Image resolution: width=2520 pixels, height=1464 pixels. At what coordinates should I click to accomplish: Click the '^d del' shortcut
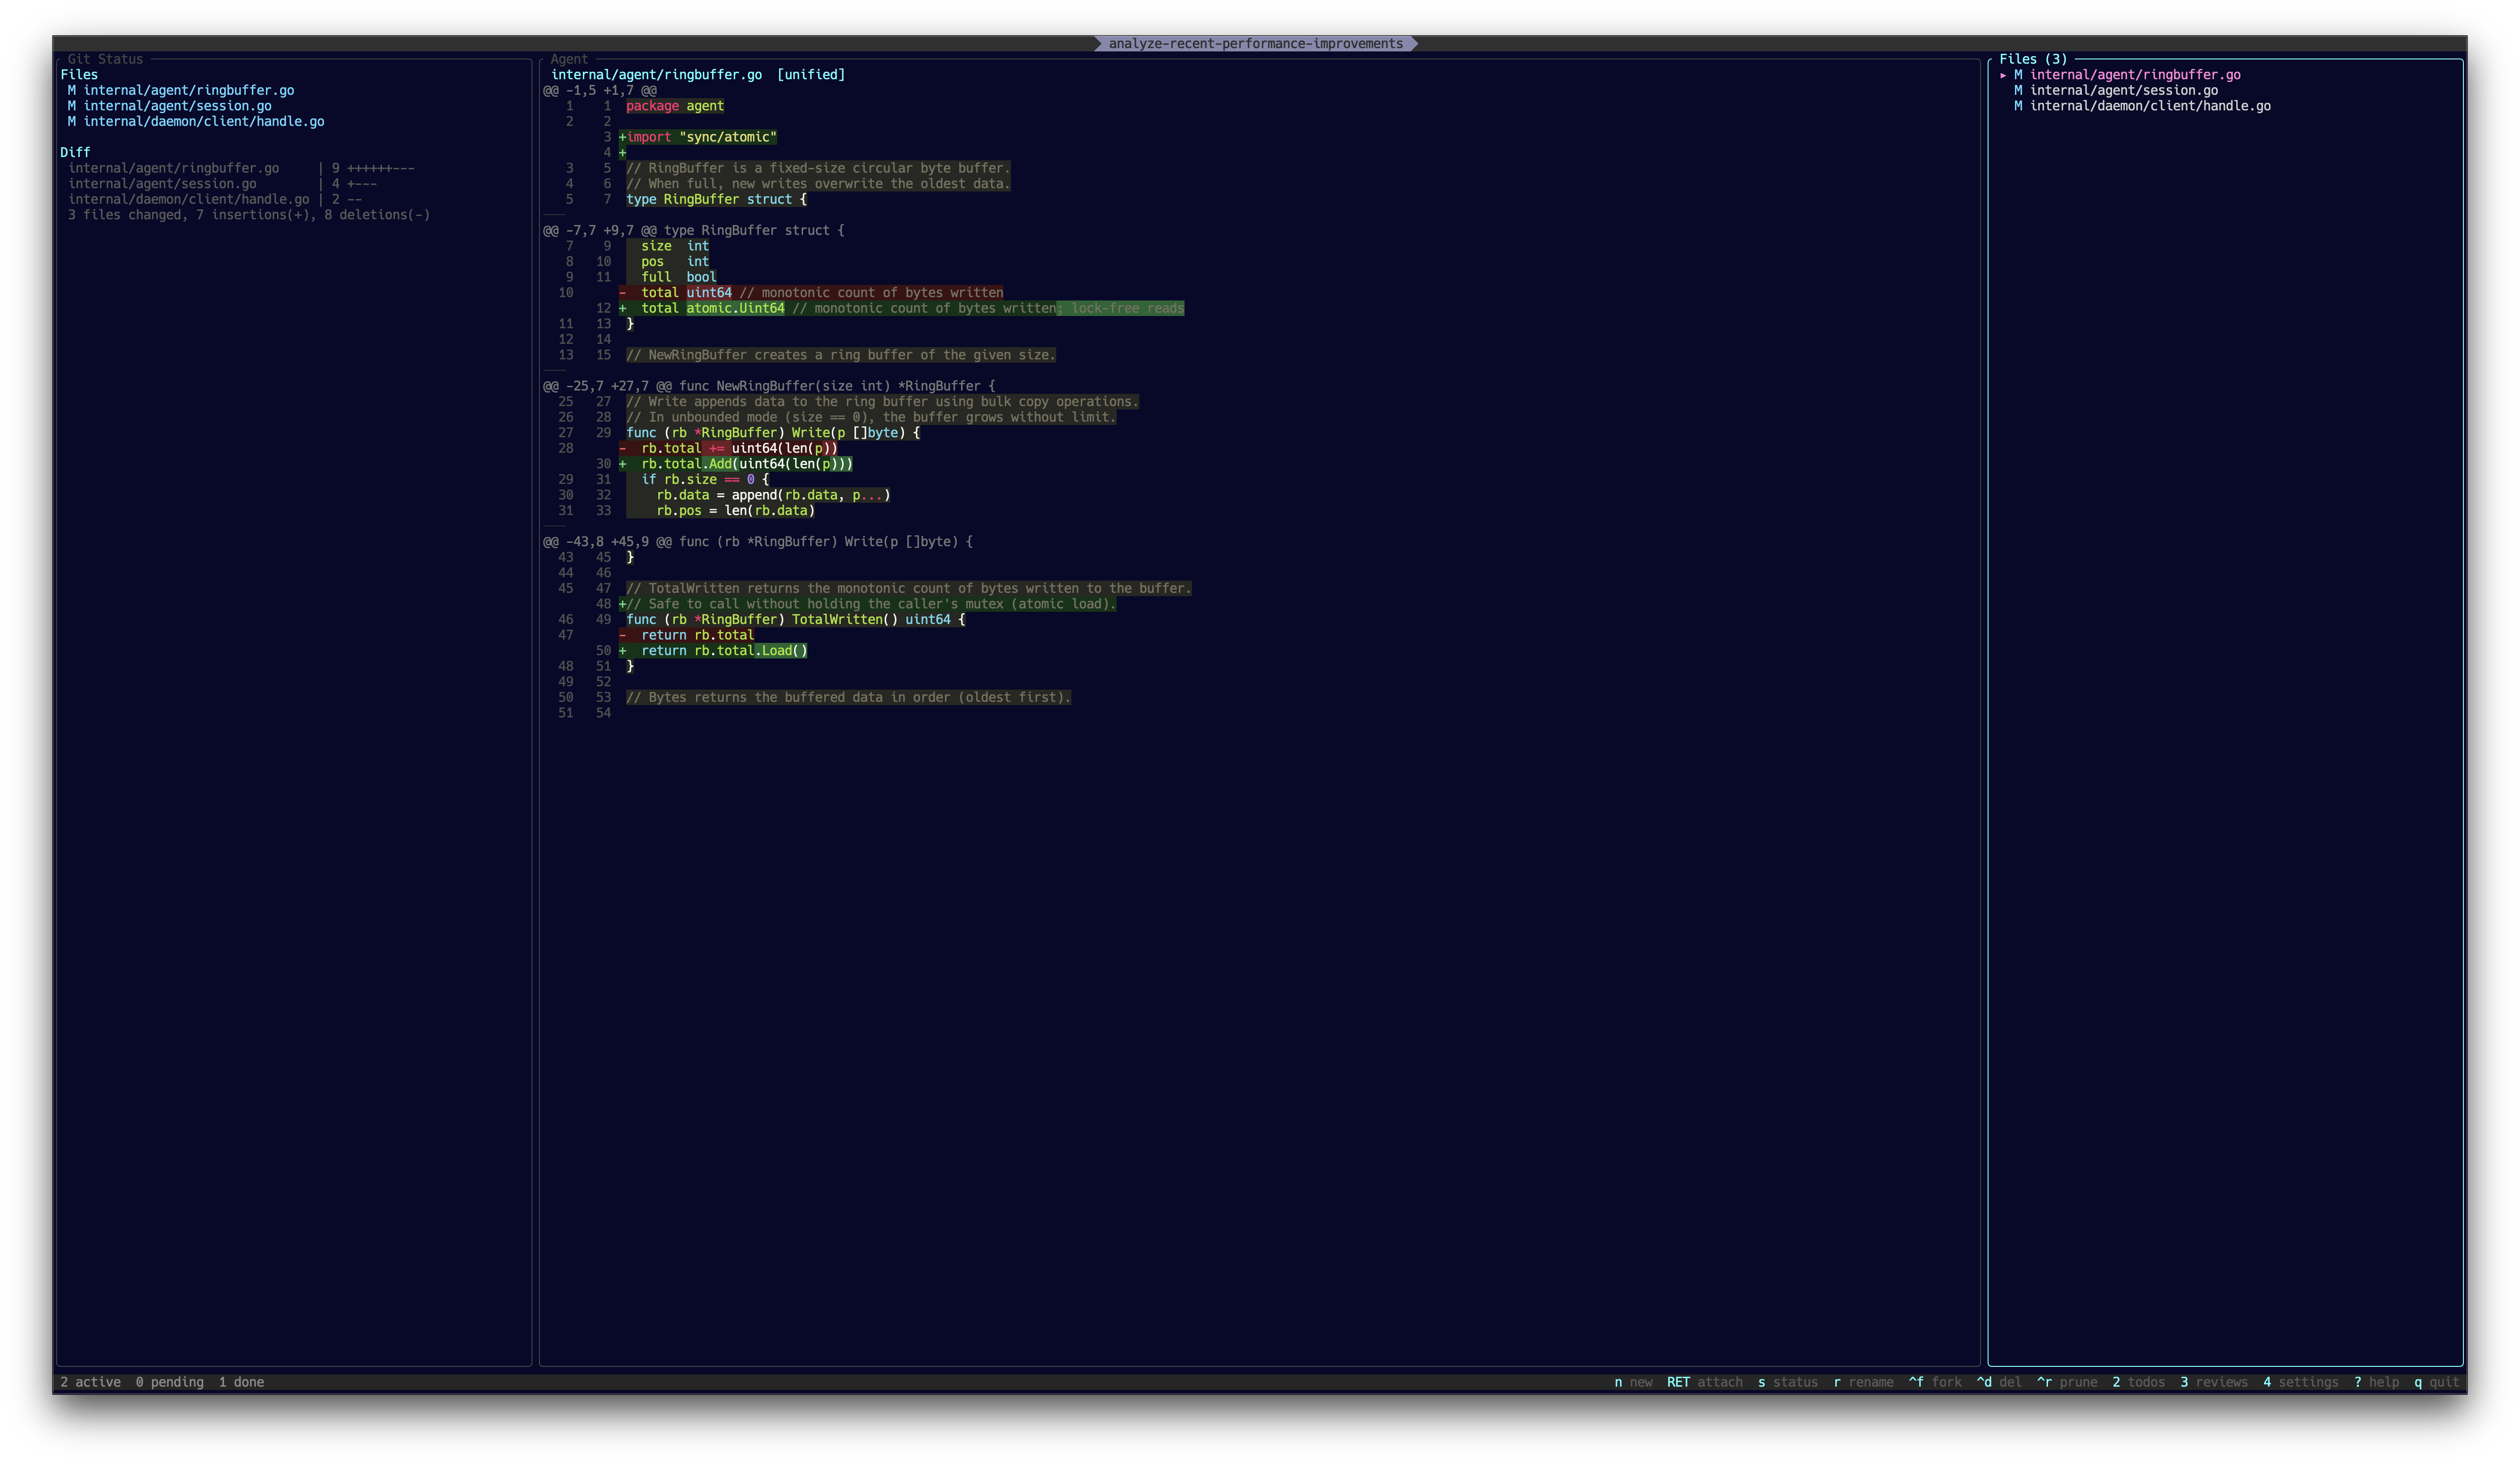[x=1999, y=1382]
